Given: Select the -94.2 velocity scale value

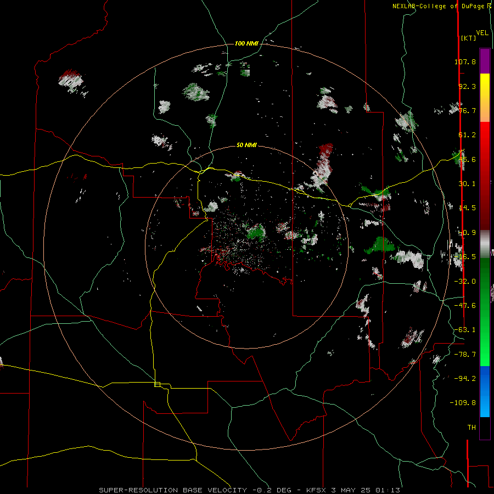Looking at the screenshot, I should tap(465, 378).
